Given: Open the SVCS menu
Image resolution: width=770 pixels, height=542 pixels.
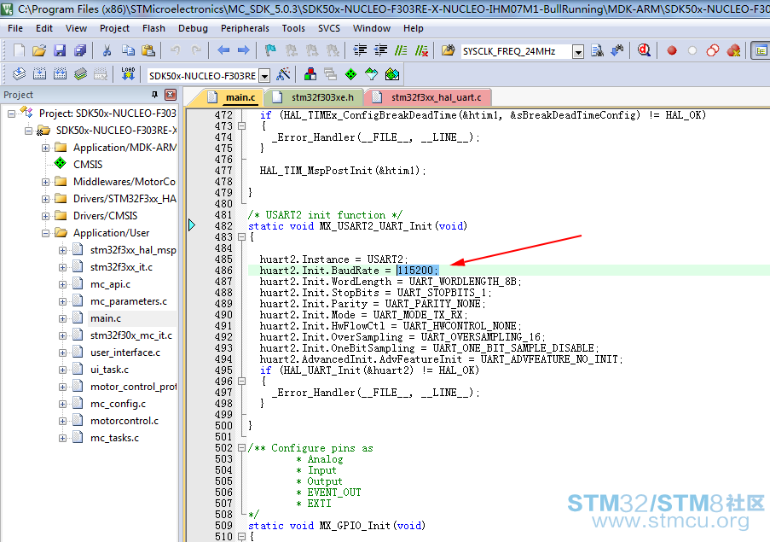Looking at the screenshot, I should 329,28.
